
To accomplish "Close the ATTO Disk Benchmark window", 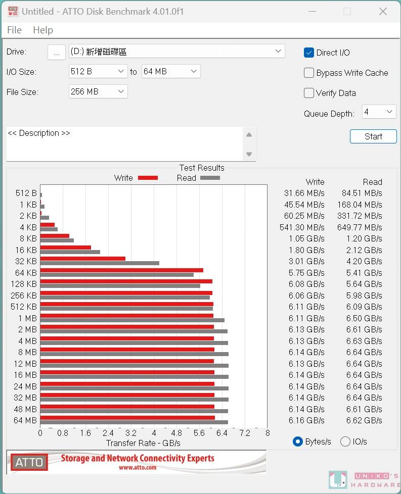I will coord(383,12).
